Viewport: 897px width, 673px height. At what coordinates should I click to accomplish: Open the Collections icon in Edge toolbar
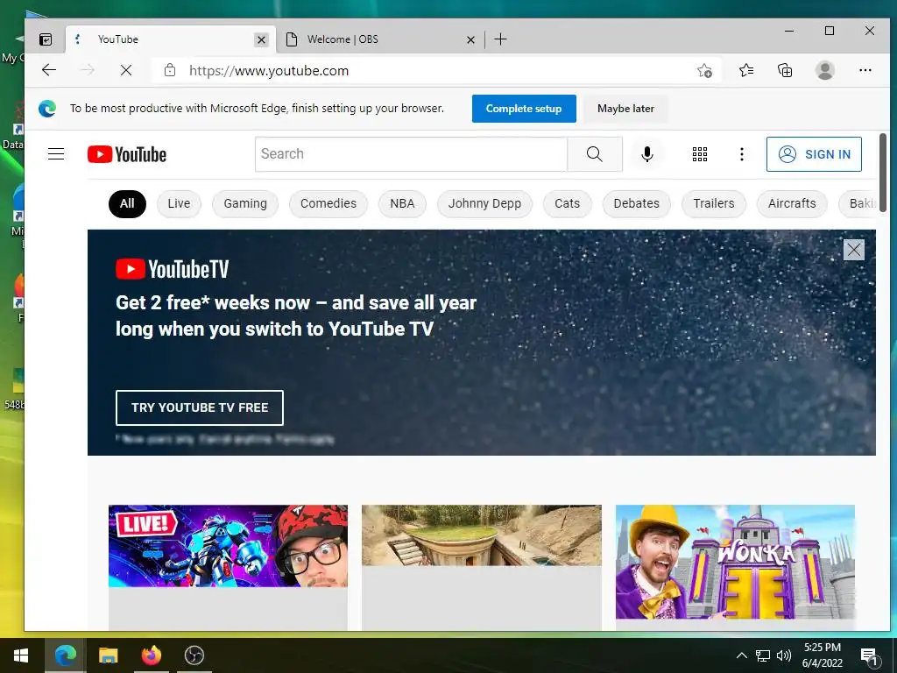coord(785,70)
